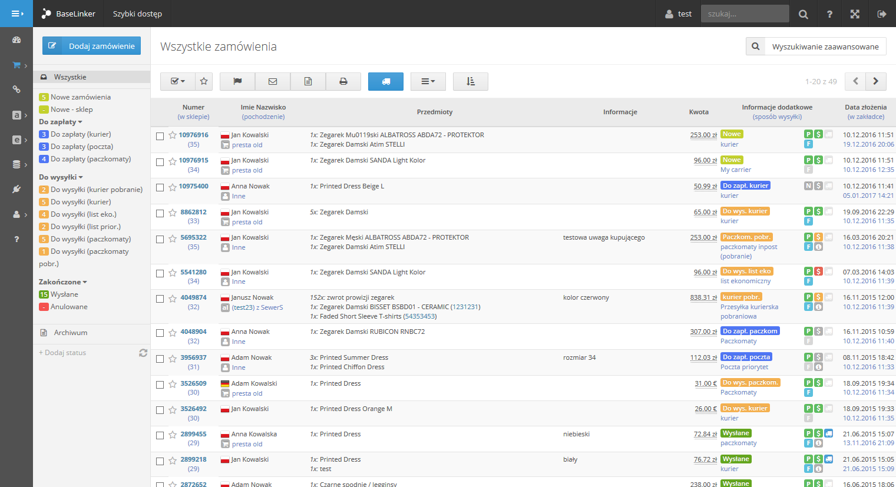Open the shopping cart sidebar icon
This screenshot has height=487, width=896.
[x=16, y=65]
